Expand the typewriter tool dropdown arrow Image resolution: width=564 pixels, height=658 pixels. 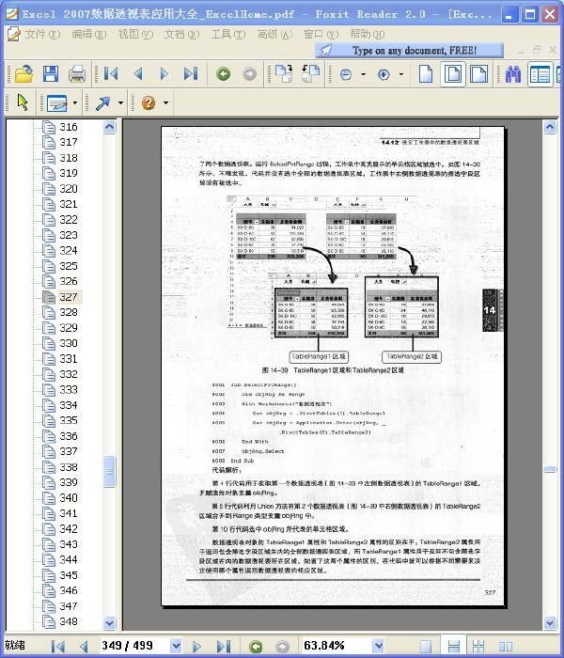(75, 102)
